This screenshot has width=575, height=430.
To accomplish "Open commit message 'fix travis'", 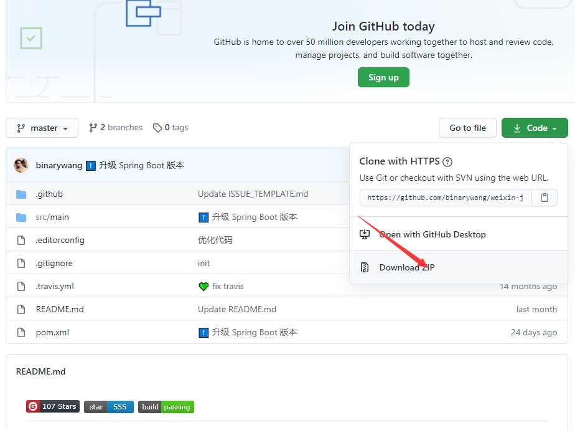I will (228, 286).
